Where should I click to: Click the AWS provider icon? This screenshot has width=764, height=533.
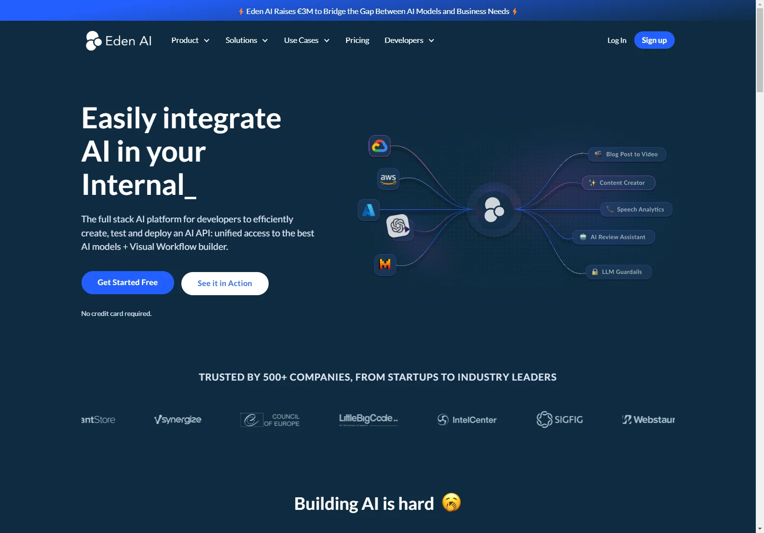[388, 179]
